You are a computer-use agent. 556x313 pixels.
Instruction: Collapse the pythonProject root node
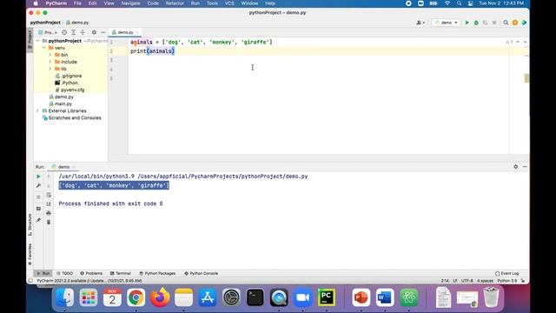(38, 41)
